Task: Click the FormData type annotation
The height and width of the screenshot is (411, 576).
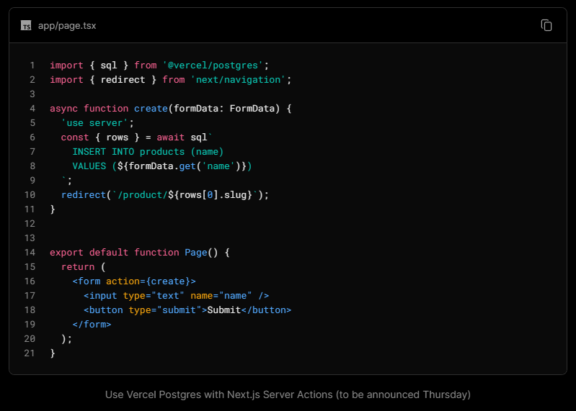Action: pos(252,109)
